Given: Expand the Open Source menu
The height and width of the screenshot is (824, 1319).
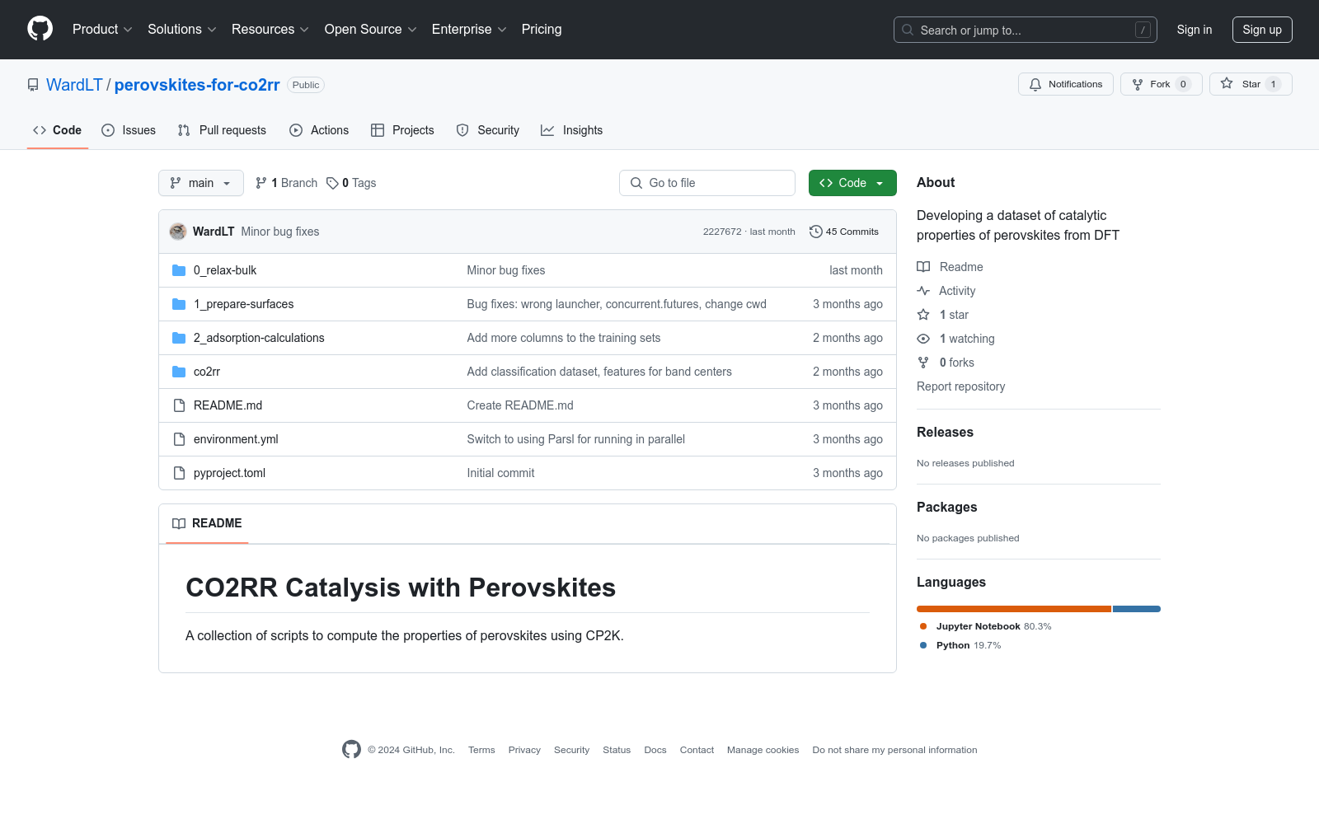Looking at the screenshot, I should point(371,30).
